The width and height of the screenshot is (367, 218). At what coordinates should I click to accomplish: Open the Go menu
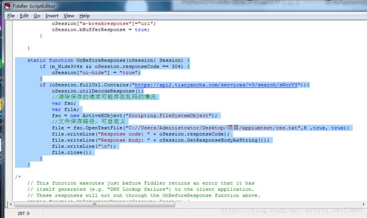point(37,16)
